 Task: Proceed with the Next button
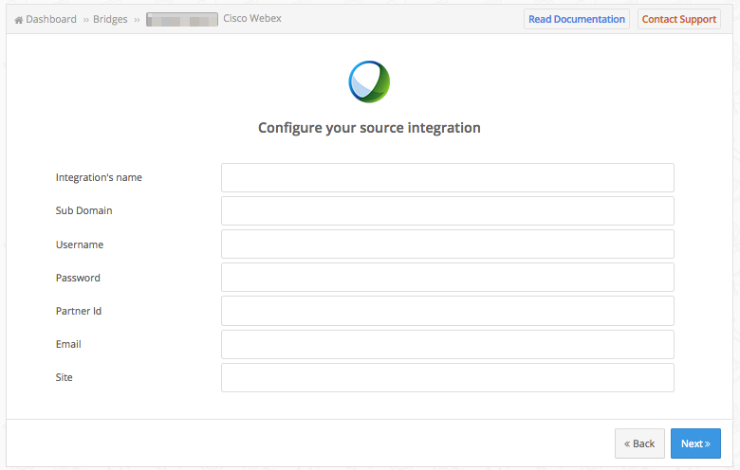point(695,443)
